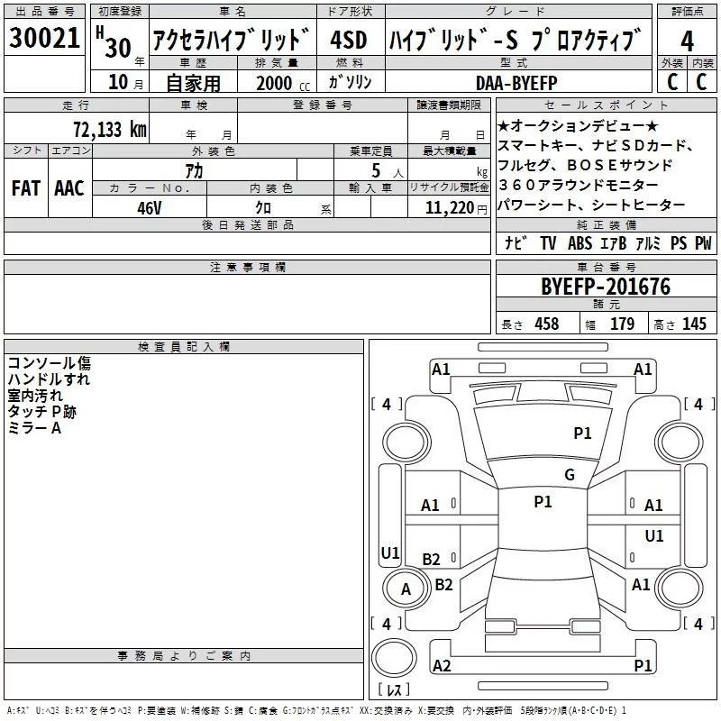The width and height of the screenshot is (721, 721).
Task: Click the chassis number BYEFP-201676
Action: (x=605, y=287)
